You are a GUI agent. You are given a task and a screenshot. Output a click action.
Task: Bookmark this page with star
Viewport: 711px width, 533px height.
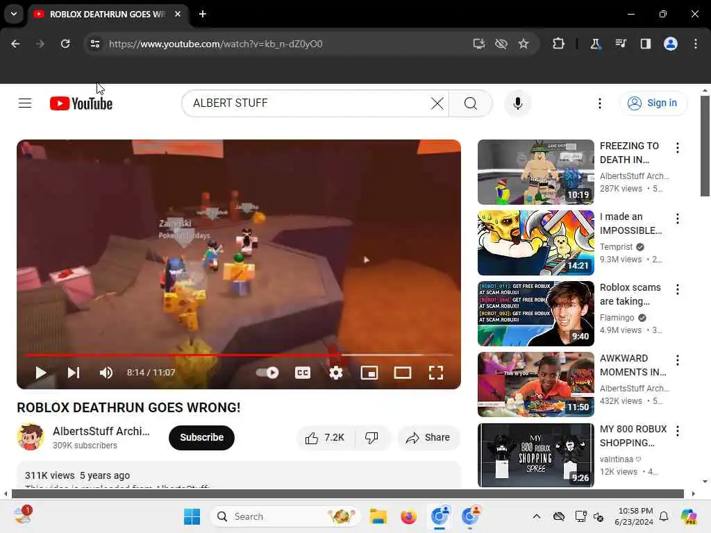pos(524,44)
